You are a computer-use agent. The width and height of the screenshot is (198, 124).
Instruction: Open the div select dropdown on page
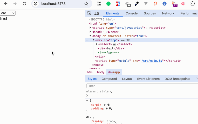(8, 13)
